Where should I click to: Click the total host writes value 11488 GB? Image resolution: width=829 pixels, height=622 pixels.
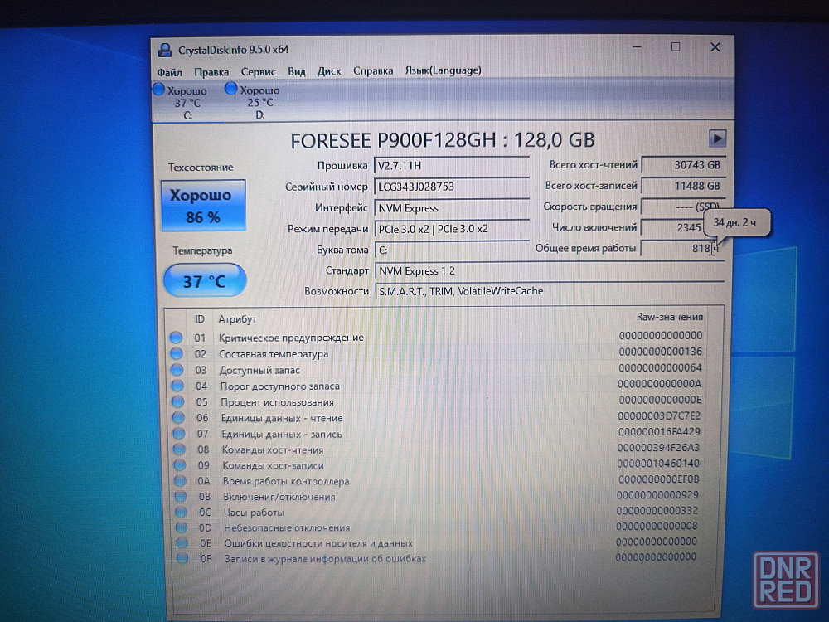683,186
